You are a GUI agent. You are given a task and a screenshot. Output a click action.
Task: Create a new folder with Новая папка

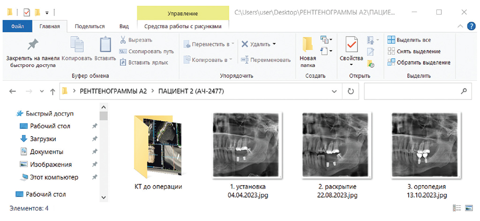point(307,46)
